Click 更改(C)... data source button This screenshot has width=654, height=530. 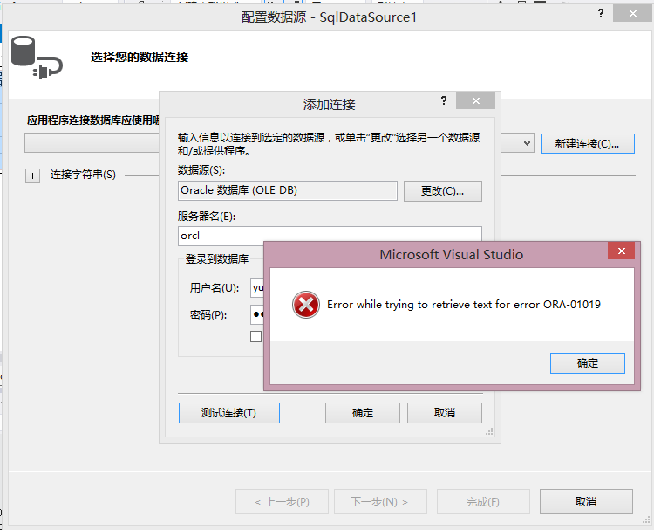coord(442,191)
